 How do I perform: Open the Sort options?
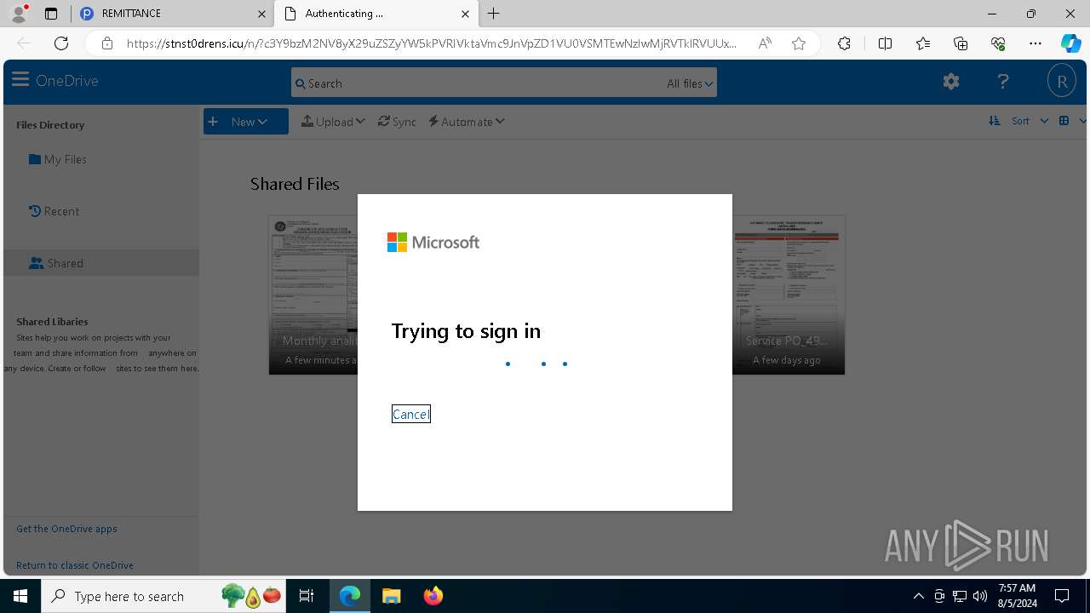[x=1030, y=121]
